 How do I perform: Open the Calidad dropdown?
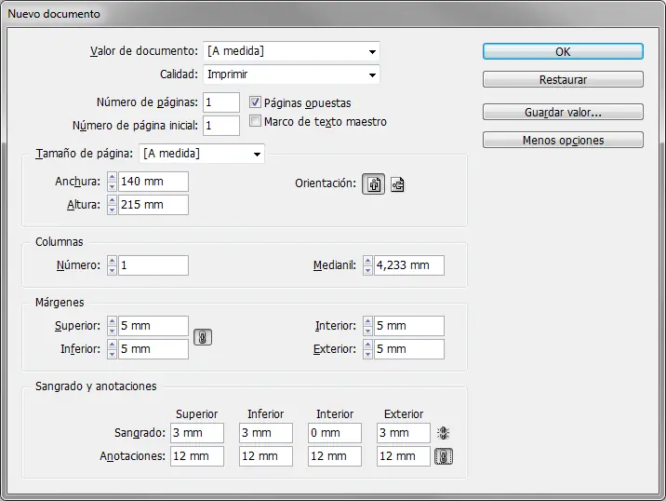click(x=291, y=74)
